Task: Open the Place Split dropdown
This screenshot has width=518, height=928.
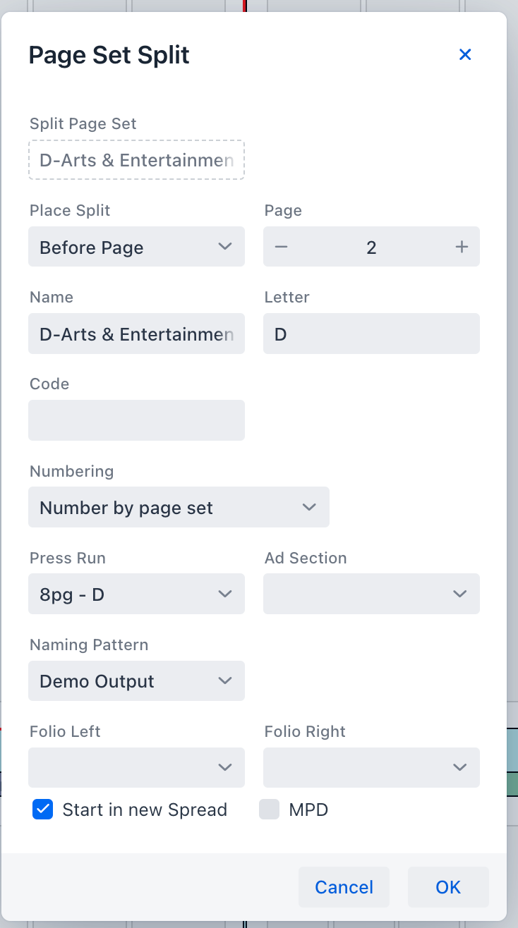Action: coord(136,247)
